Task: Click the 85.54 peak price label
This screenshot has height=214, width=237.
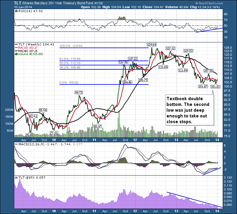Action: (x=43, y=110)
